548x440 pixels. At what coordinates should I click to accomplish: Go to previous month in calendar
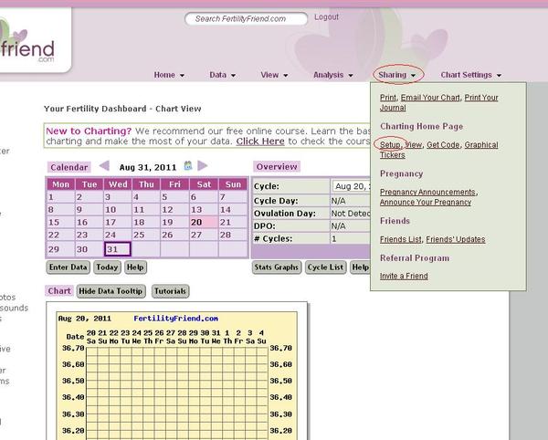point(104,166)
